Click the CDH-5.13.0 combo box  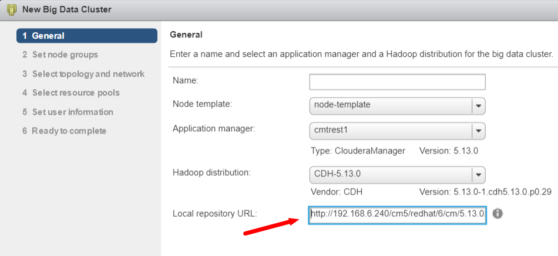[x=398, y=175]
